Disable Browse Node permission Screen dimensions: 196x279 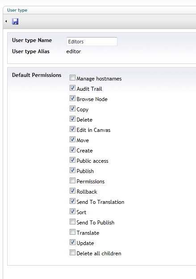(72, 98)
